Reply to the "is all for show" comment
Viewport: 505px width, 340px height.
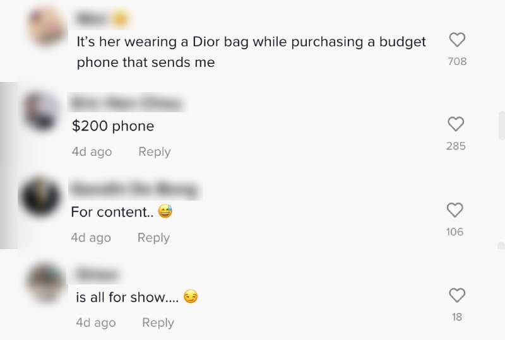158,322
